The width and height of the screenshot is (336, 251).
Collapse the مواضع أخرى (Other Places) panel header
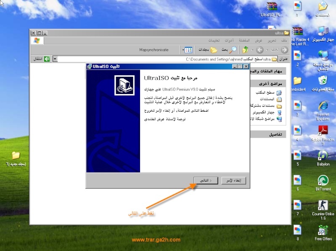[x=268, y=84]
